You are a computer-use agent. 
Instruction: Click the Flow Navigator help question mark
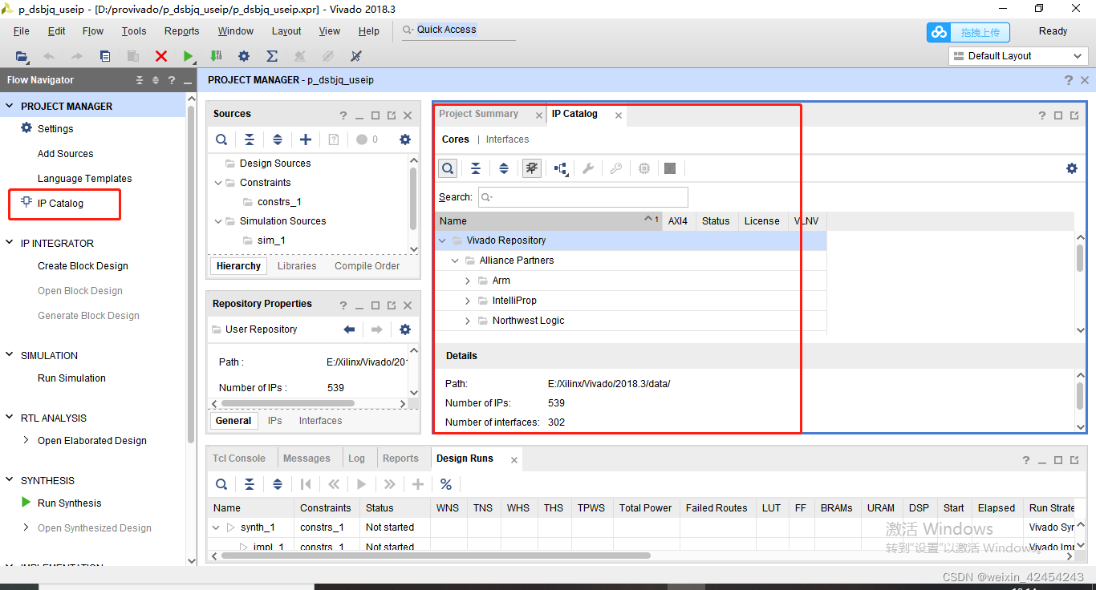point(171,80)
